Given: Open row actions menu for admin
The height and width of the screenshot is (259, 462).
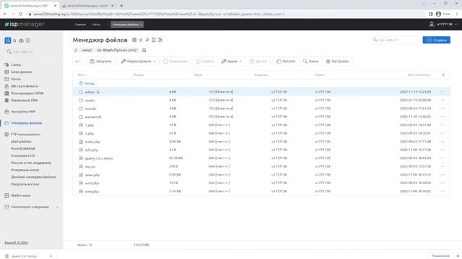Looking at the screenshot, I should click(x=443, y=92).
